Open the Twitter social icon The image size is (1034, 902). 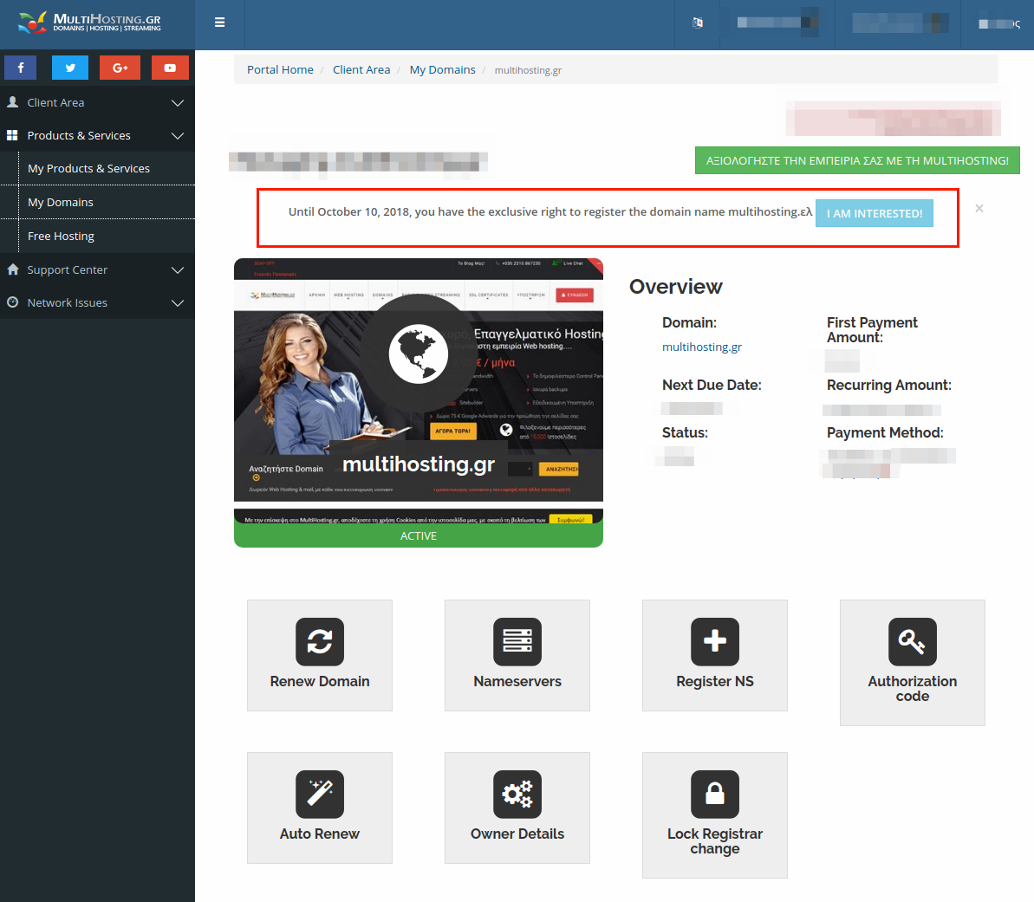tap(70, 68)
